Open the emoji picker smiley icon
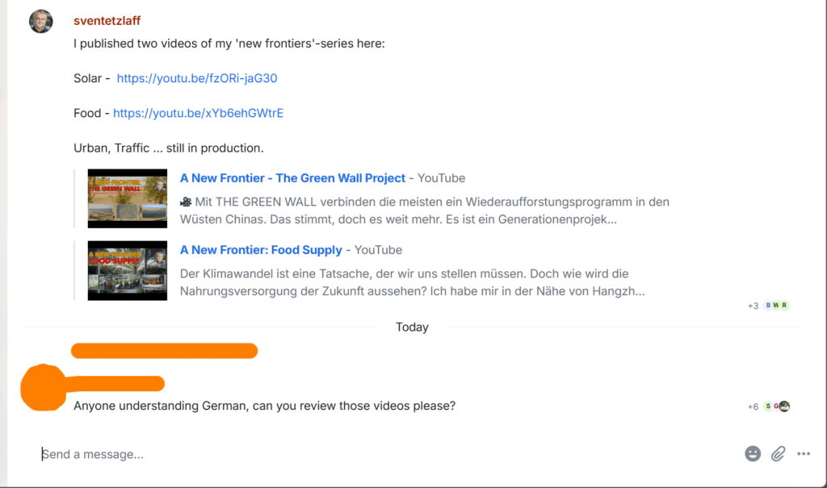827x488 pixels. [753, 454]
